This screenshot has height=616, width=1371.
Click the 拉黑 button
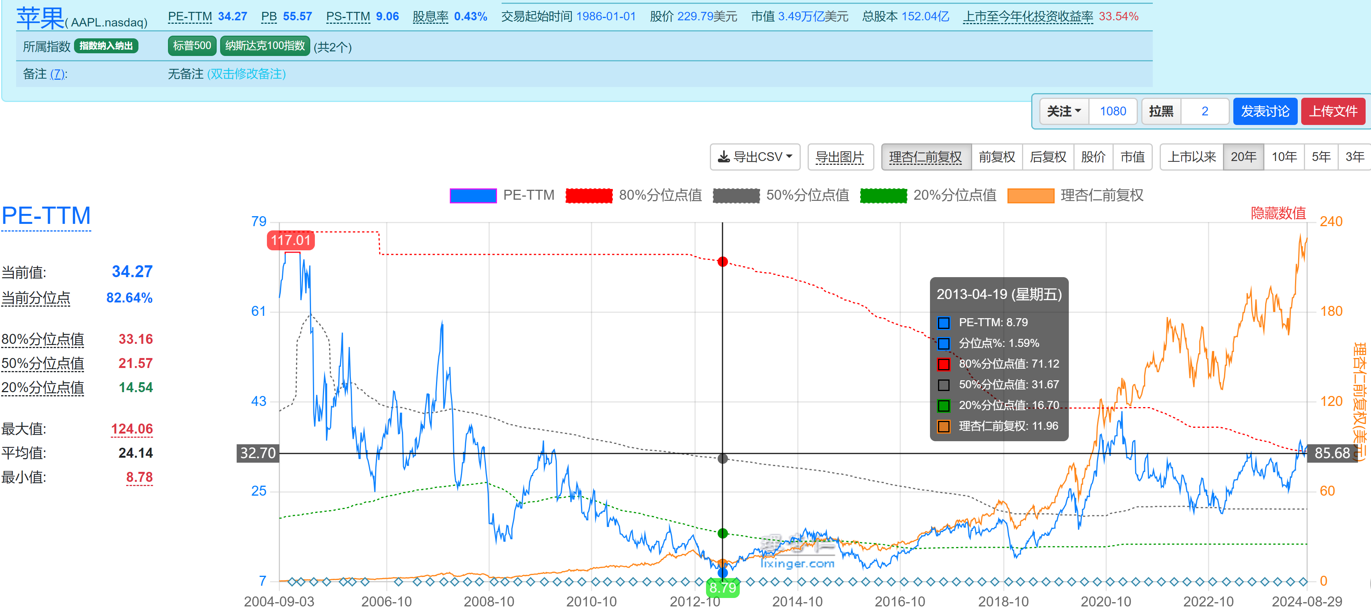[x=1161, y=111]
